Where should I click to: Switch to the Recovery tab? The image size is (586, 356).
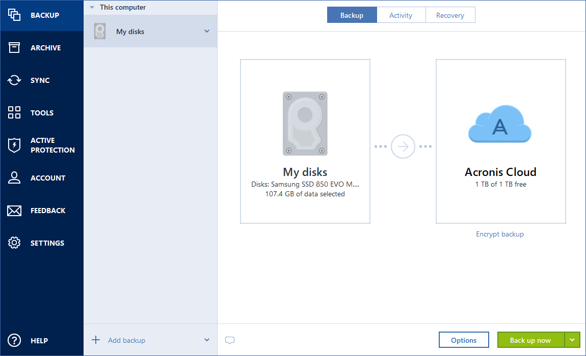click(x=450, y=15)
